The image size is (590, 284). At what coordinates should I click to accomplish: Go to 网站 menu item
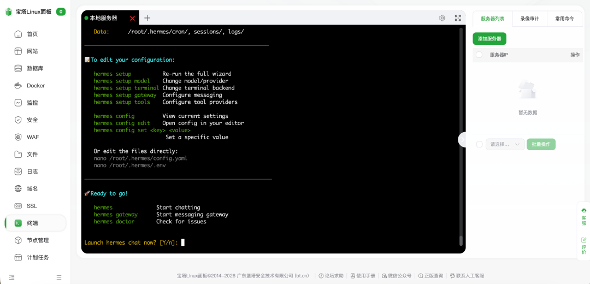click(36, 51)
